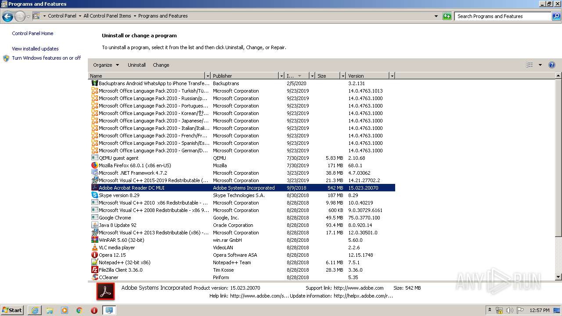Click the Change your view icon
Image resolution: width=562 pixels, height=316 pixels.
[530, 65]
